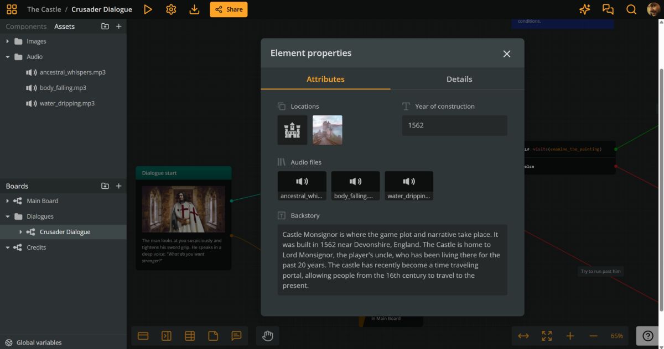Activate the hand pan tool
This screenshot has width=664, height=349.
pyautogui.click(x=268, y=336)
